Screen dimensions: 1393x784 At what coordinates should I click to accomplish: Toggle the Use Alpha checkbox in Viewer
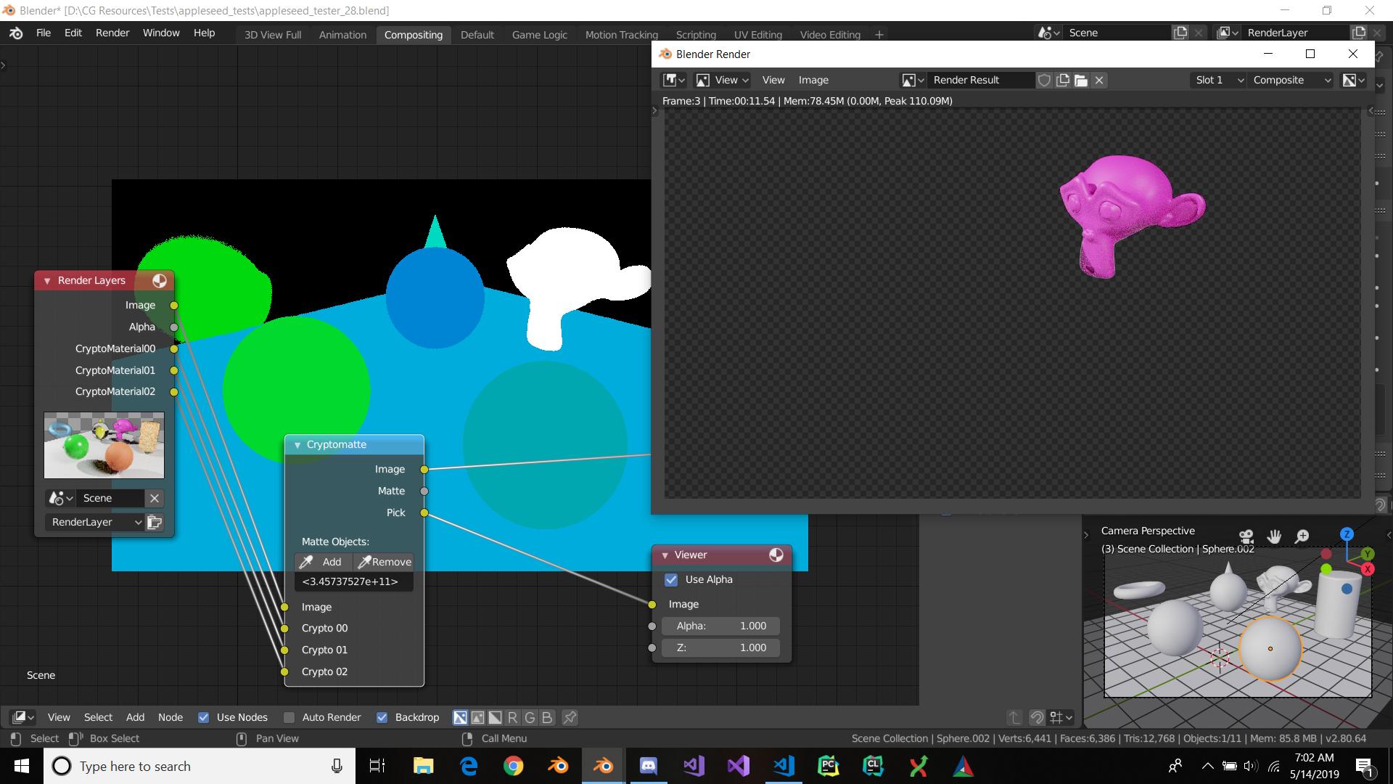(671, 579)
